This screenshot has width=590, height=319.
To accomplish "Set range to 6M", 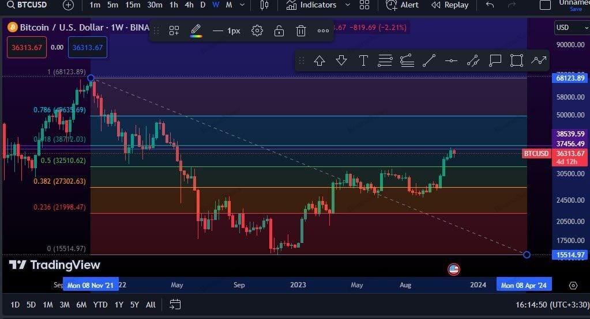I will [81, 305].
